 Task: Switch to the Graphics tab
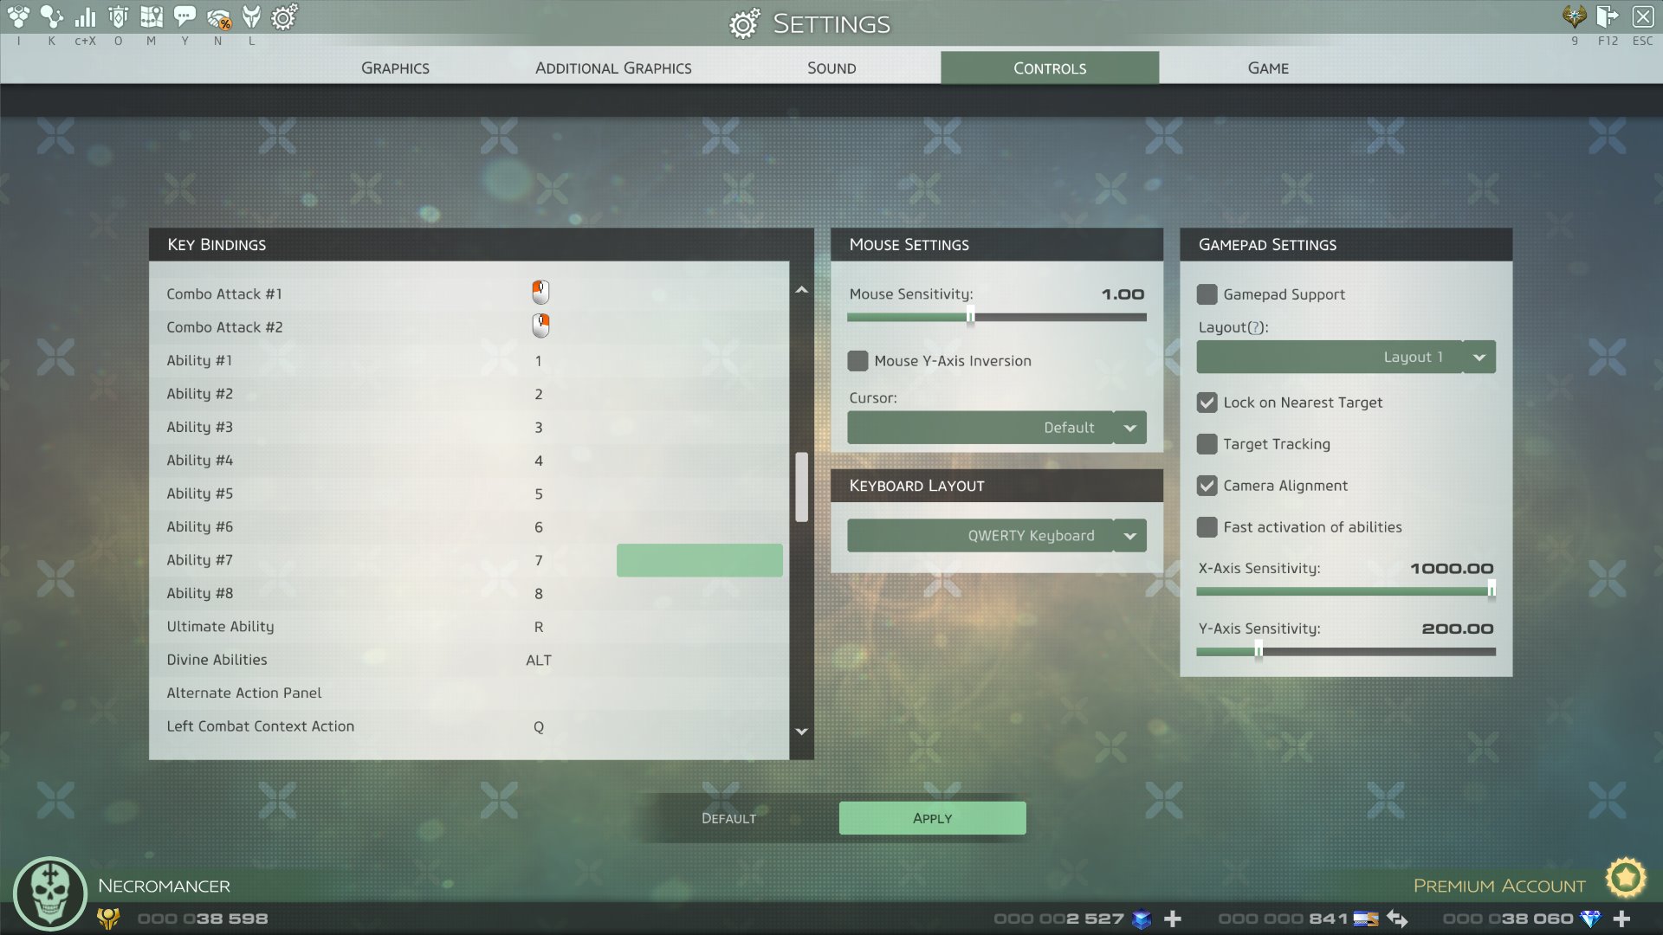[395, 68]
